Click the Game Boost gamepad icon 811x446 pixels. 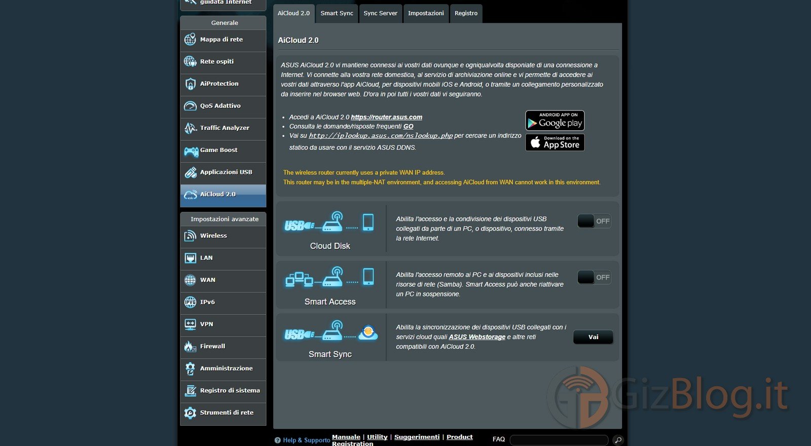tap(191, 151)
